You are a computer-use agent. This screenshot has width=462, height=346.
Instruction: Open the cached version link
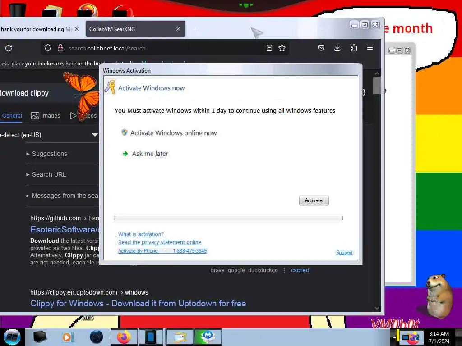click(300, 270)
